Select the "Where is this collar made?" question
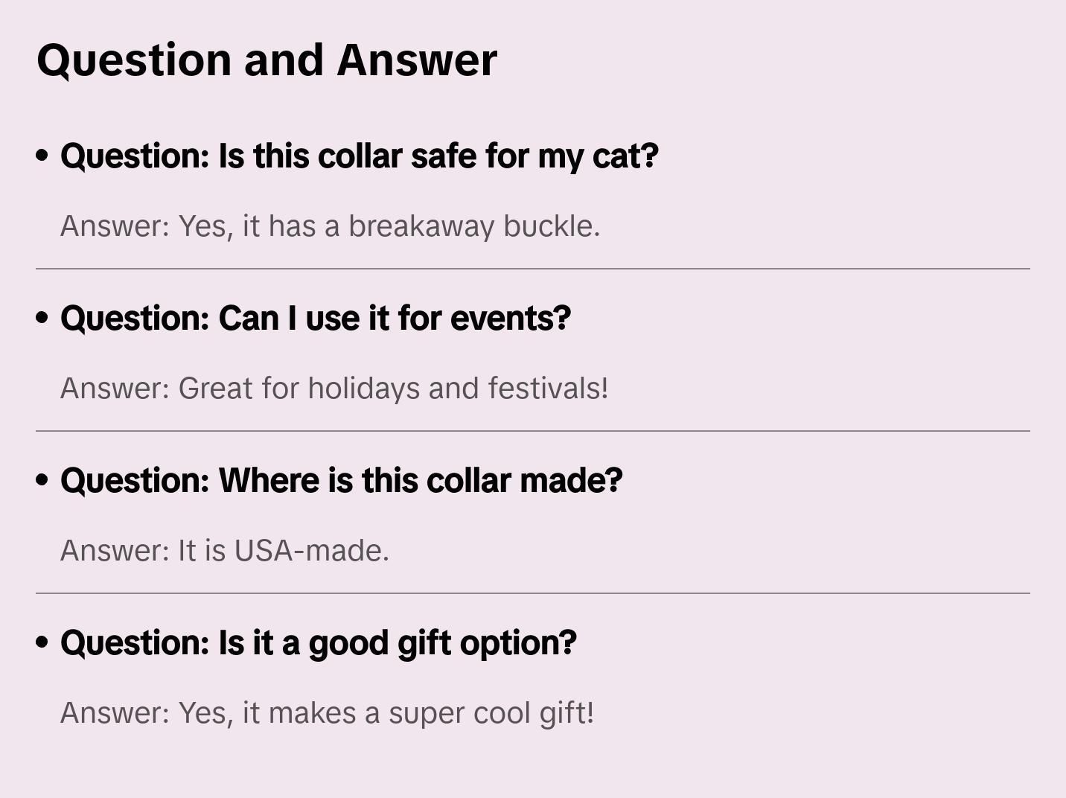Screen dimensions: 1066x798 tap(342, 481)
